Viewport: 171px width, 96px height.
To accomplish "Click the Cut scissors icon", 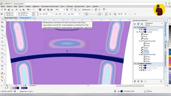I will pos(17,10).
